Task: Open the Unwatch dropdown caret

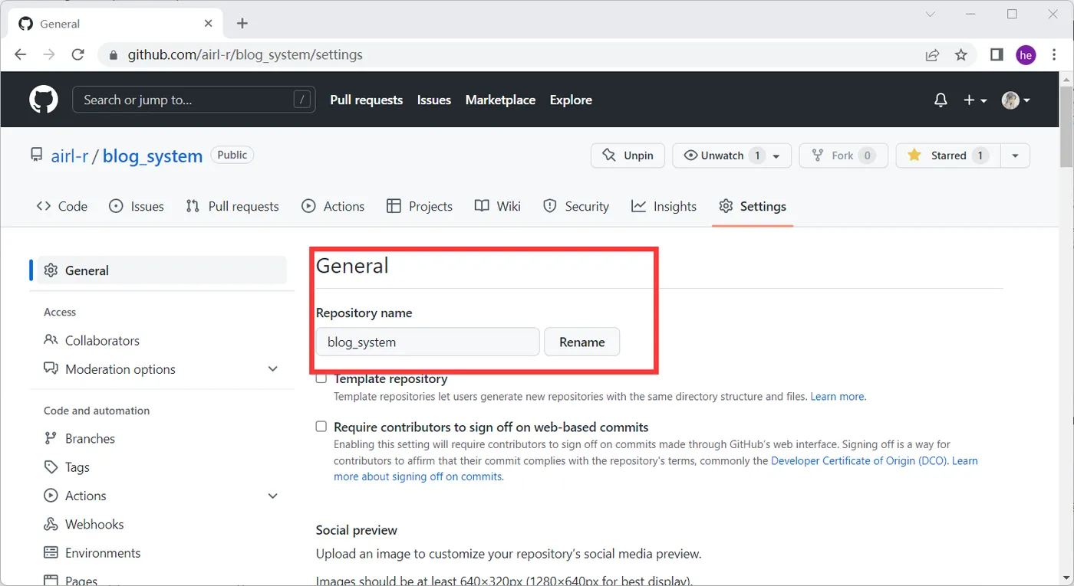Action: coord(776,156)
